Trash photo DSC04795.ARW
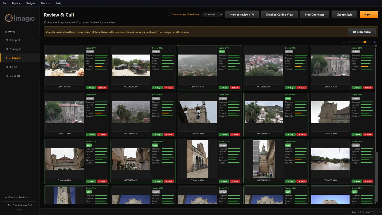The height and width of the screenshot is (215, 382). (102, 88)
